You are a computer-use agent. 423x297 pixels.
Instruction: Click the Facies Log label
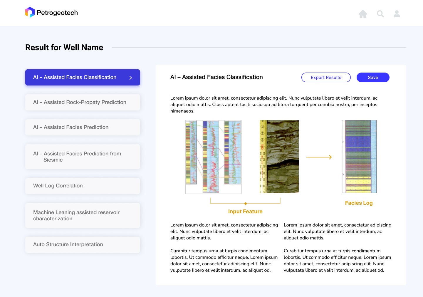(x=359, y=203)
